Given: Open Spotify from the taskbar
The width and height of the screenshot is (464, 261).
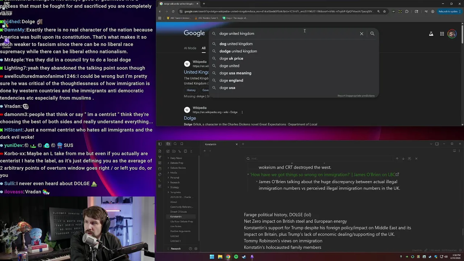Looking at the screenshot, I should point(236,257).
